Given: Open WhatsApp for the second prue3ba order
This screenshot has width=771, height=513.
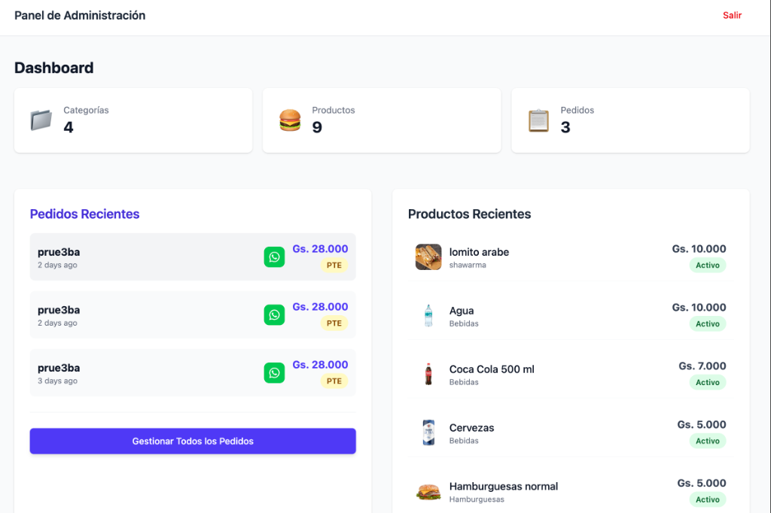Looking at the screenshot, I should [274, 315].
